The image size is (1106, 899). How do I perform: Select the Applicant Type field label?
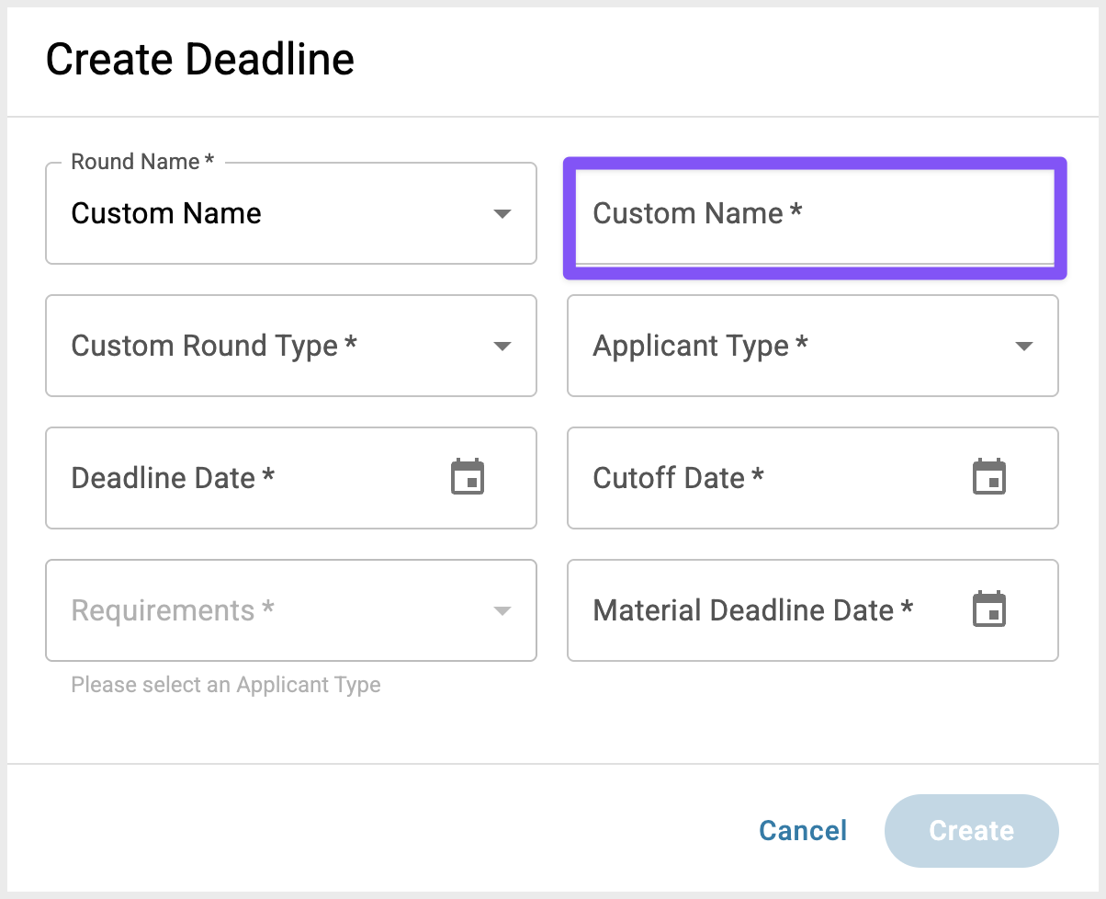click(x=700, y=346)
